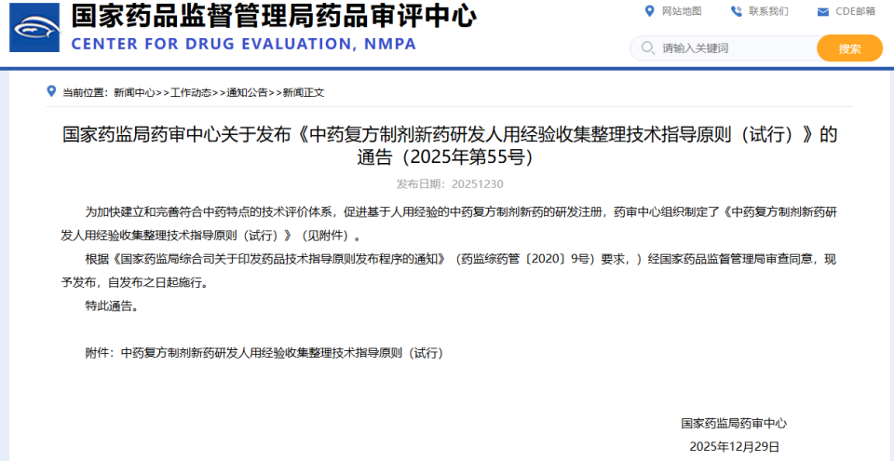Click site title 国家药品监督管理局药品审评中心
This screenshot has height=461, width=894.
[274, 17]
